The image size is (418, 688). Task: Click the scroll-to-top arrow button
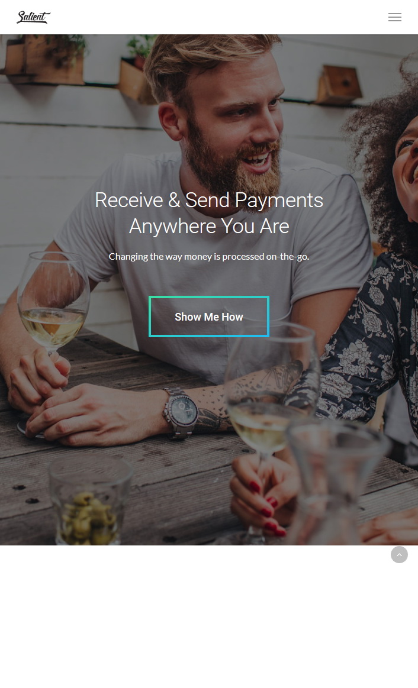pyautogui.click(x=399, y=555)
